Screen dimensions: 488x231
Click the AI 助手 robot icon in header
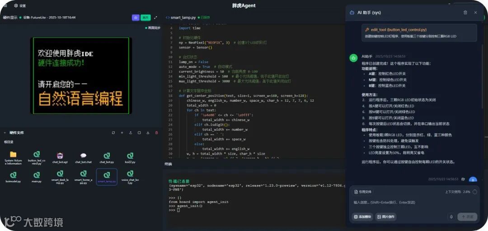[352, 13]
